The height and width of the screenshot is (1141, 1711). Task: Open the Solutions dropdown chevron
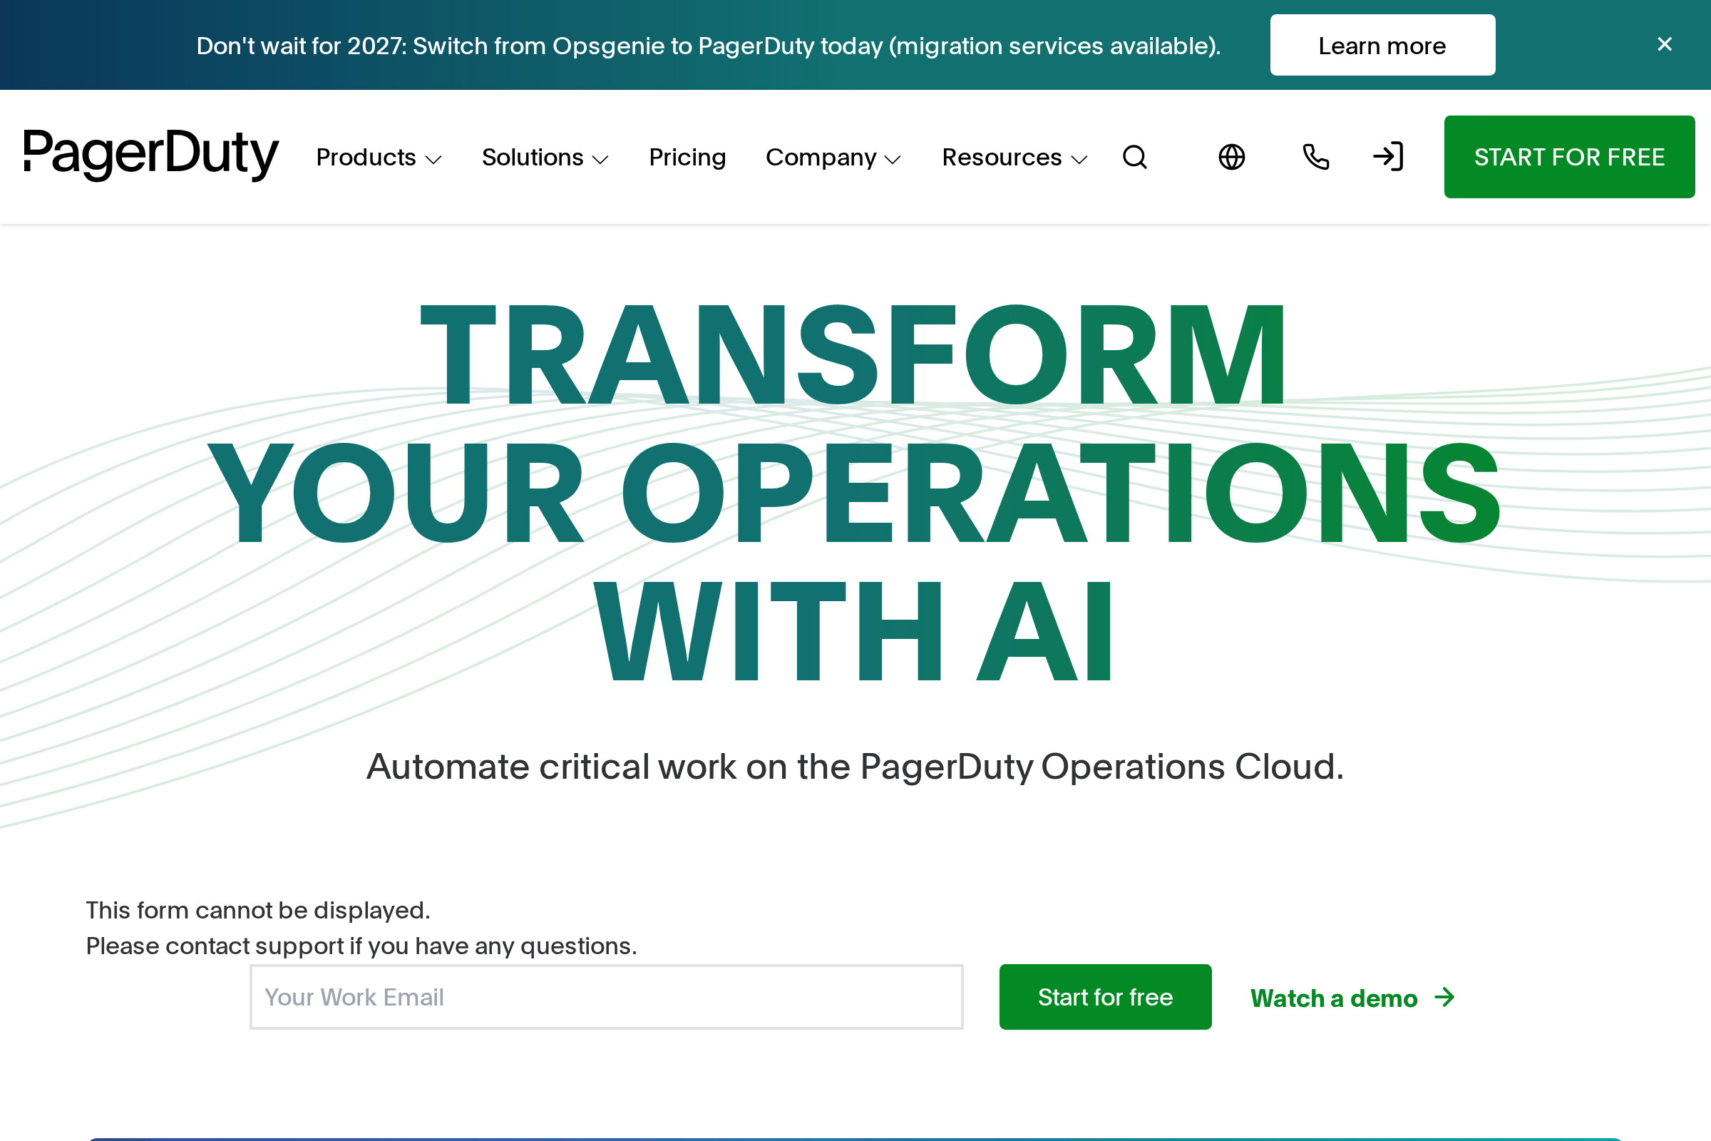click(x=601, y=158)
